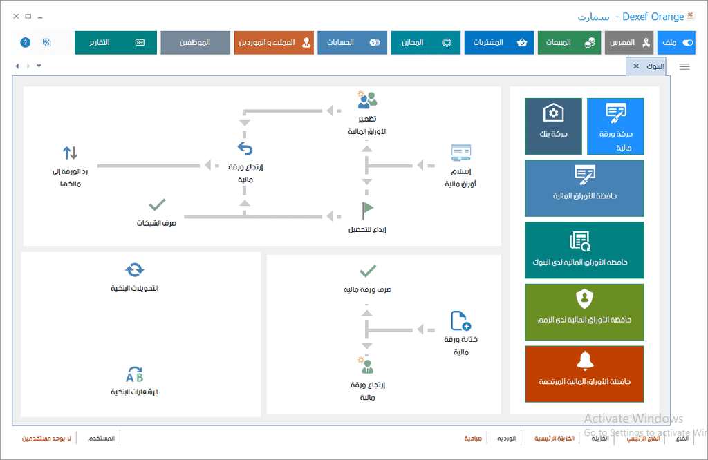
Task: Open the حركة بنك tile
Action: [x=554, y=126]
